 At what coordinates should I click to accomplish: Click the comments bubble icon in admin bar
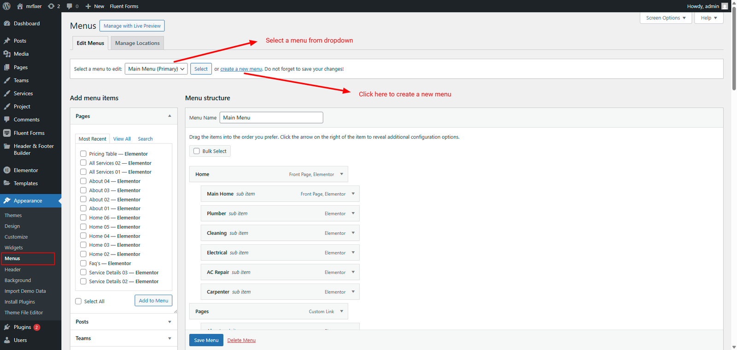(70, 6)
